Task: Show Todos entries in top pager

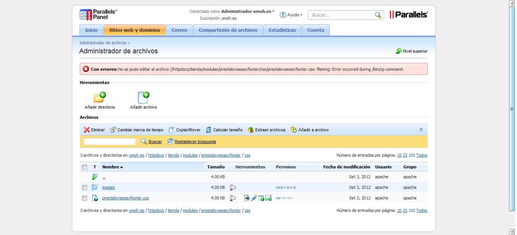Action: click(422, 155)
